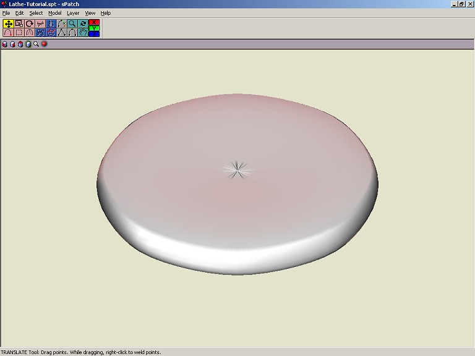The height and width of the screenshot is (356, 475).
Task: Select the draw curve tool with red endpoint
Action: 9,32
